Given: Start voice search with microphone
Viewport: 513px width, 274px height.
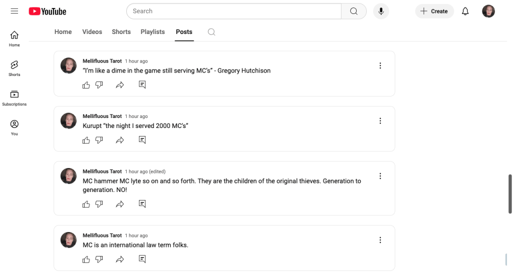Looking at the screenshot, I should (x=381, y=11).
